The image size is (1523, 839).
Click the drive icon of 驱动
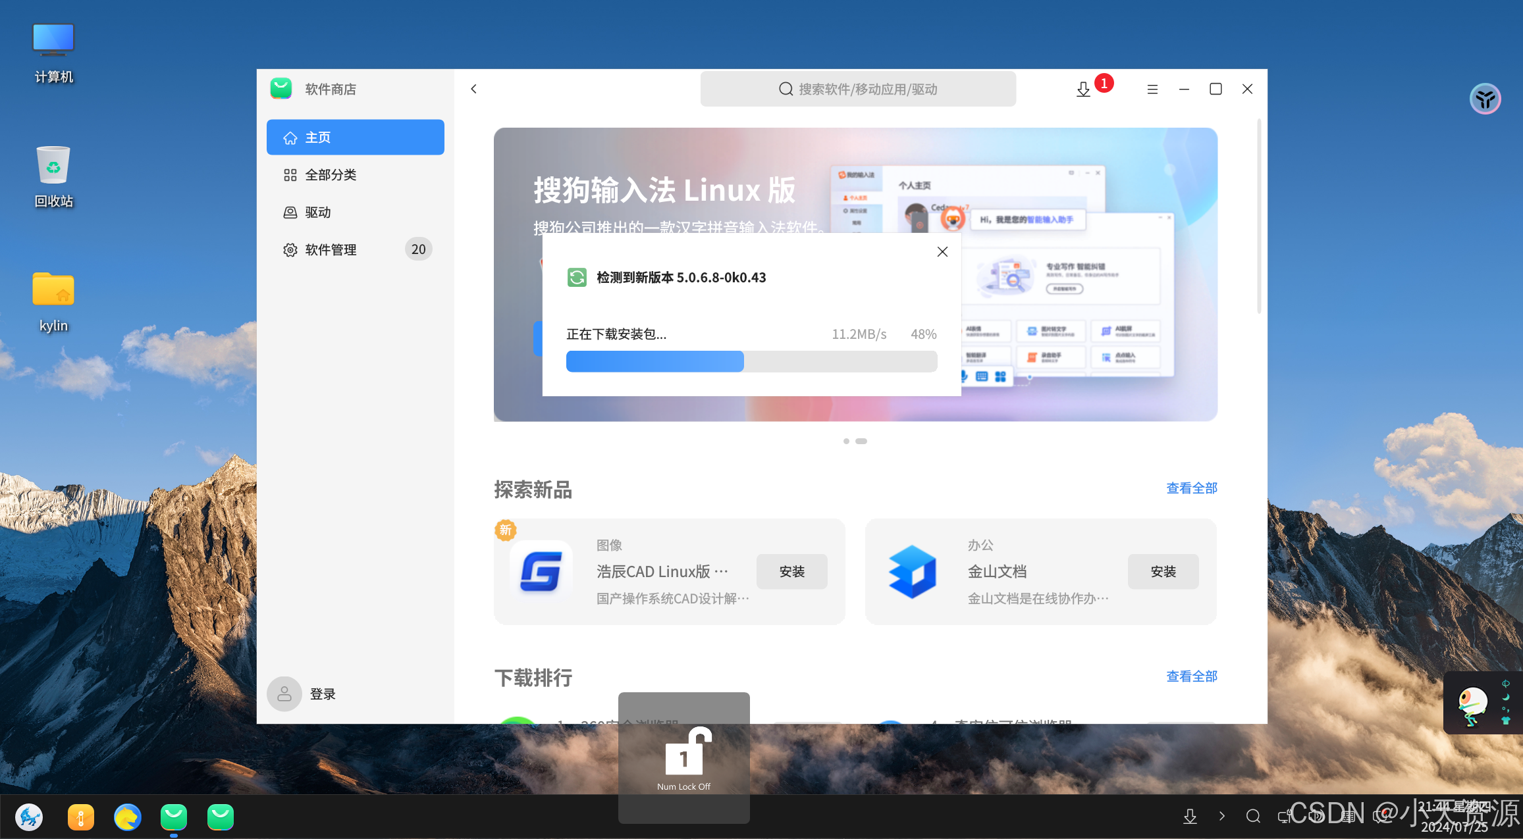point(290,213)
